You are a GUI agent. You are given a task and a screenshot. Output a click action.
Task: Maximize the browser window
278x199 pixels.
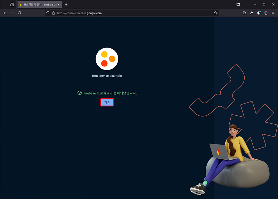click(264, 5)
